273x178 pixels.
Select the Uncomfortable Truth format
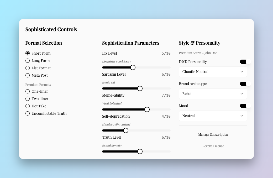(x=28, y=113)
